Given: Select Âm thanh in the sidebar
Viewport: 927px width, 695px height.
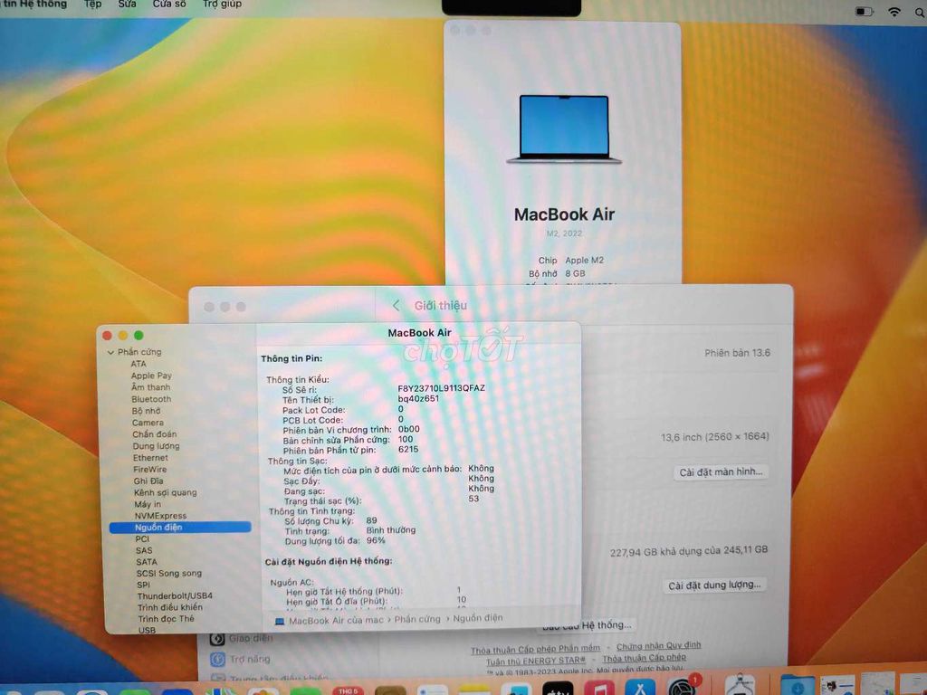Looking at the screenshot, I should click(151, 387).
